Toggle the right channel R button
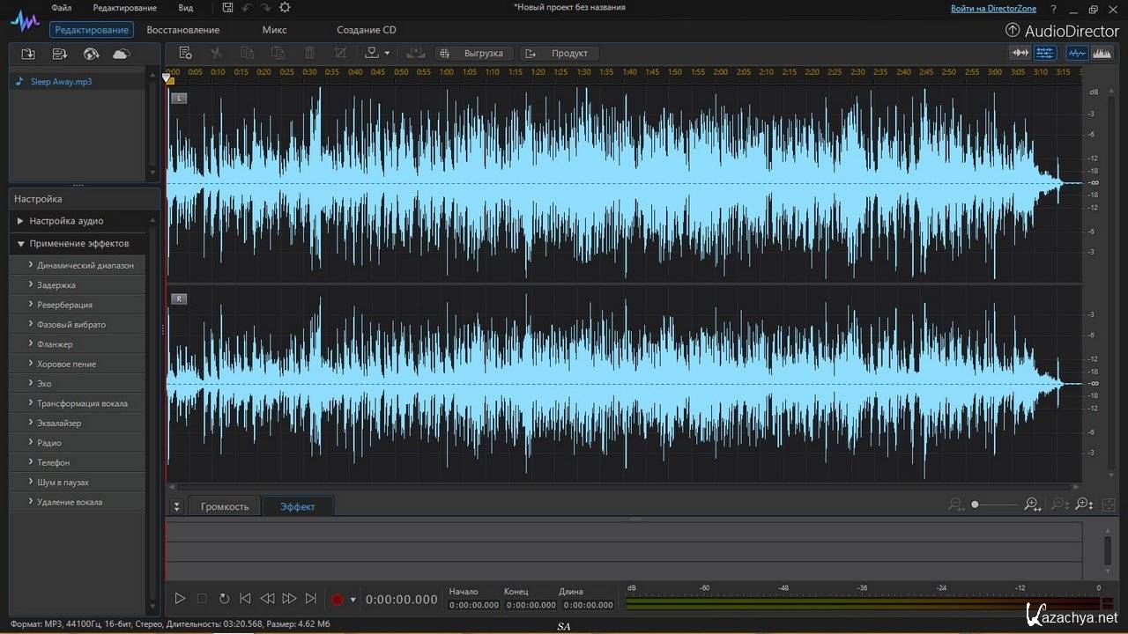The image size is (1128, 634). click(x=179, y=299)
